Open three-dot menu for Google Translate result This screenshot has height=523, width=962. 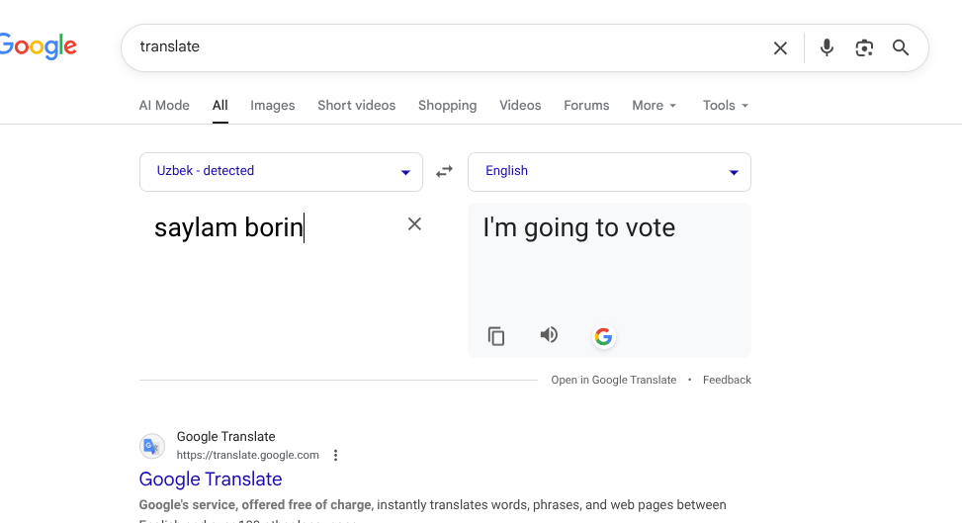(x=336, y=456)
